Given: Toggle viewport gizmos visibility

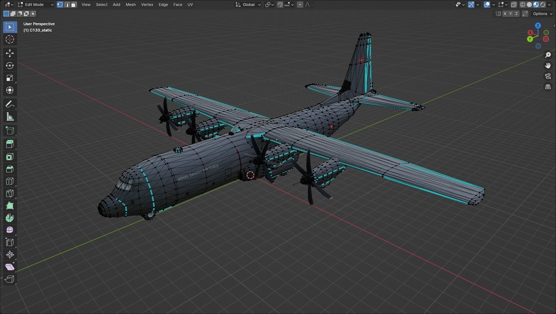Looking at the screenshot, I should point(471,5).
